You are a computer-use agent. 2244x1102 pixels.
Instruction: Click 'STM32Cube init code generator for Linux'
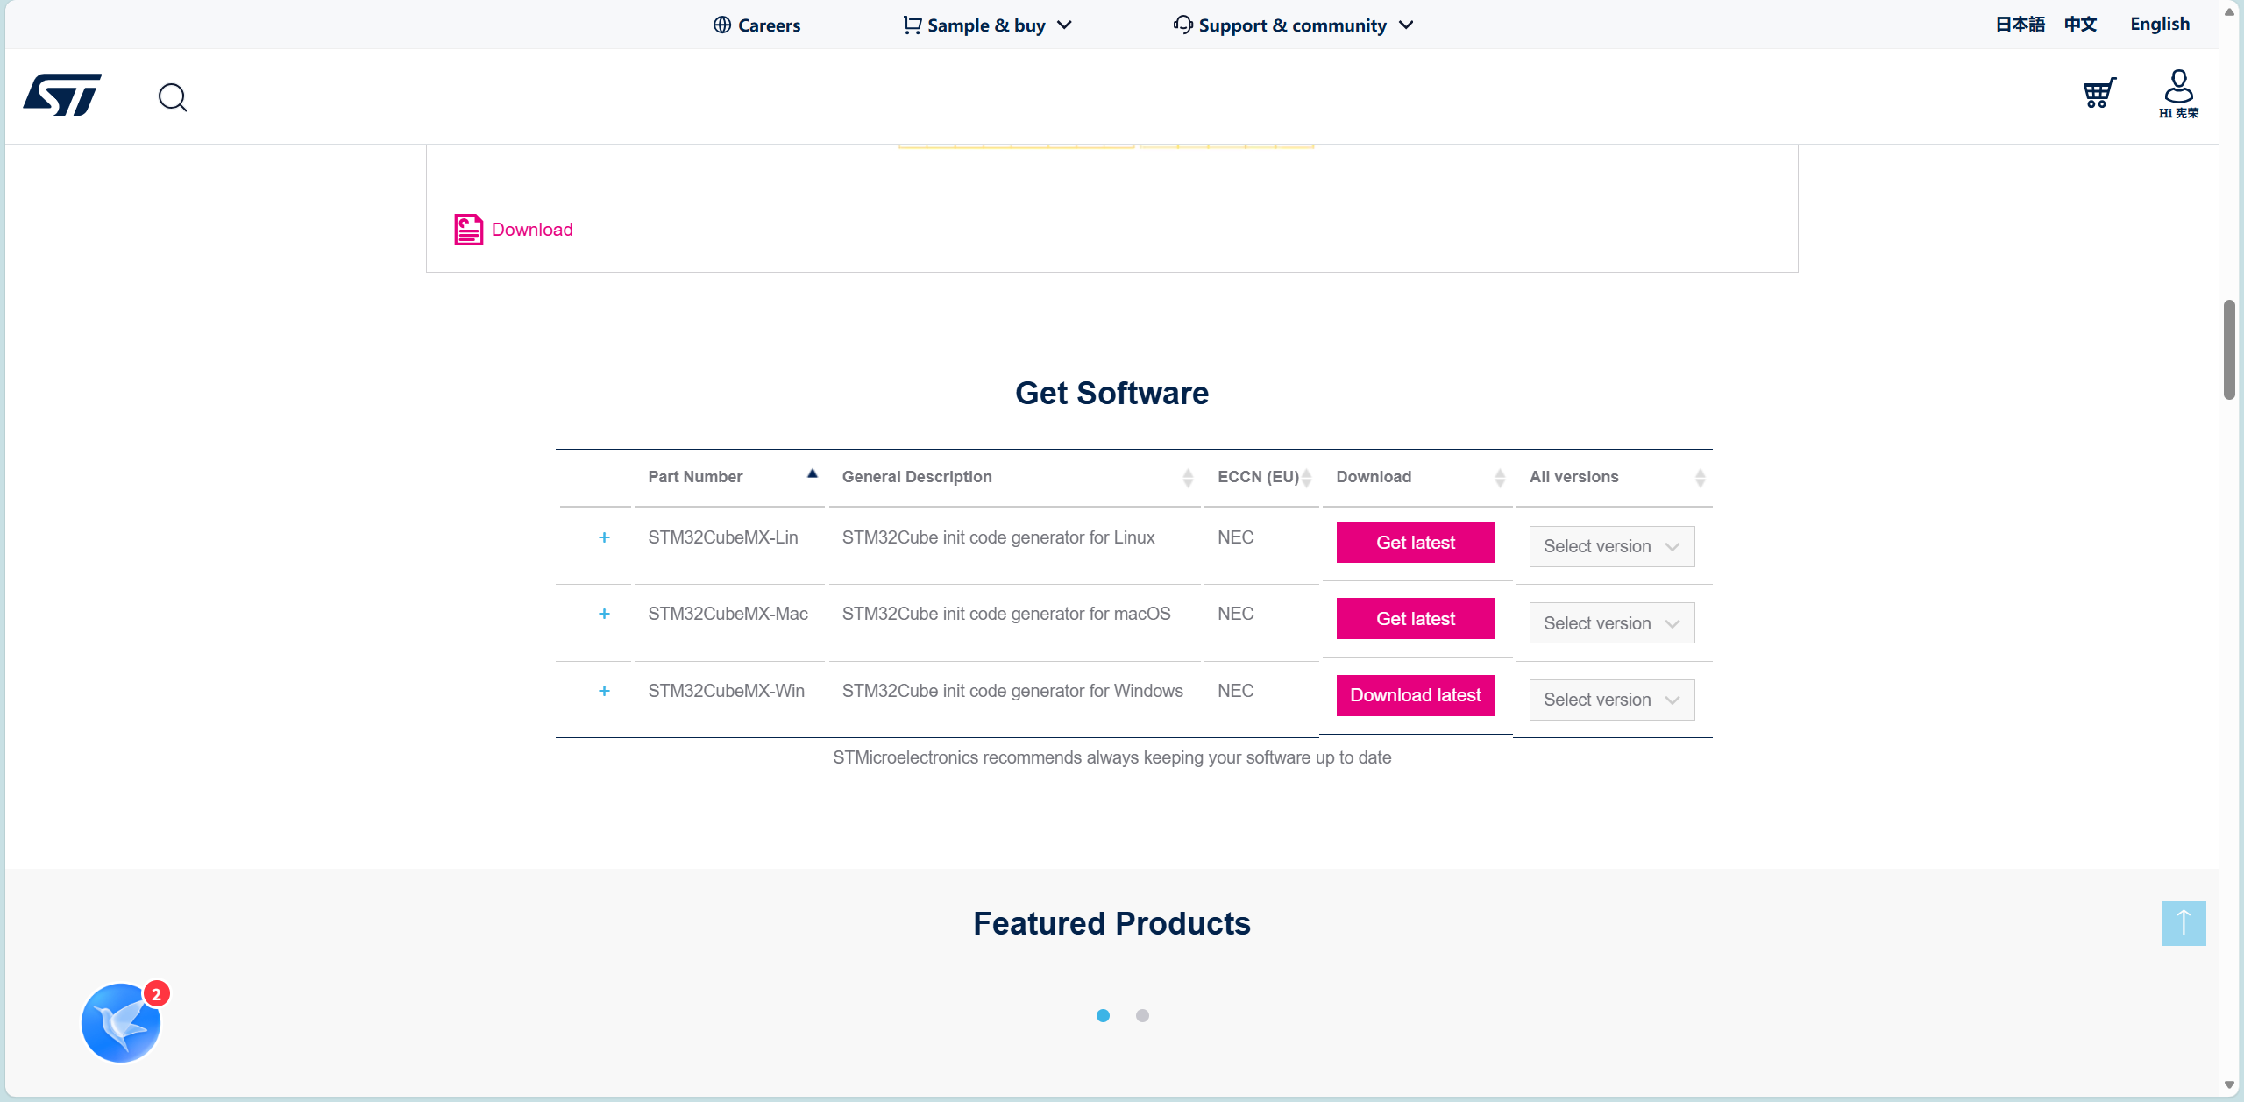tap(998, 537)
